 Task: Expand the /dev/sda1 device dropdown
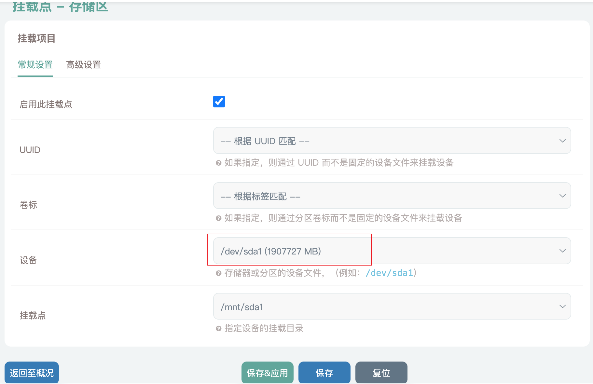pyautogui.click(x=392, y=251)
